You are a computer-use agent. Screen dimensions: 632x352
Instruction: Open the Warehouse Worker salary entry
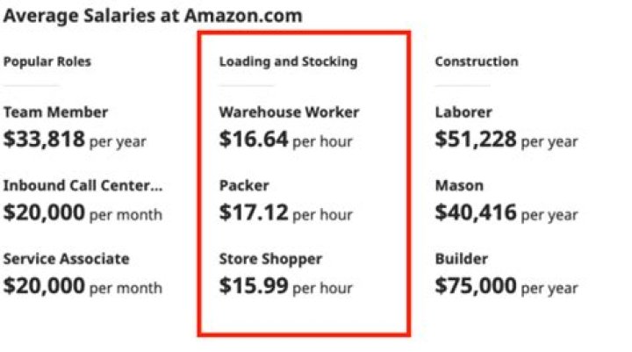click(289, 112)
